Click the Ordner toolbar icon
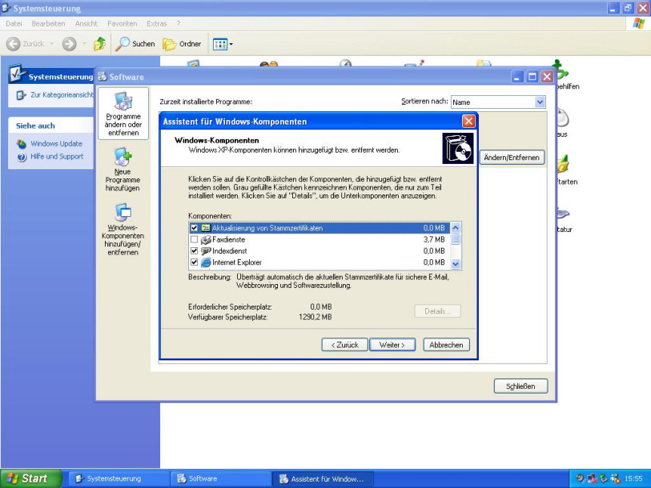The width and height of the screenshot is (651, 488). click(x=170, y=44)
